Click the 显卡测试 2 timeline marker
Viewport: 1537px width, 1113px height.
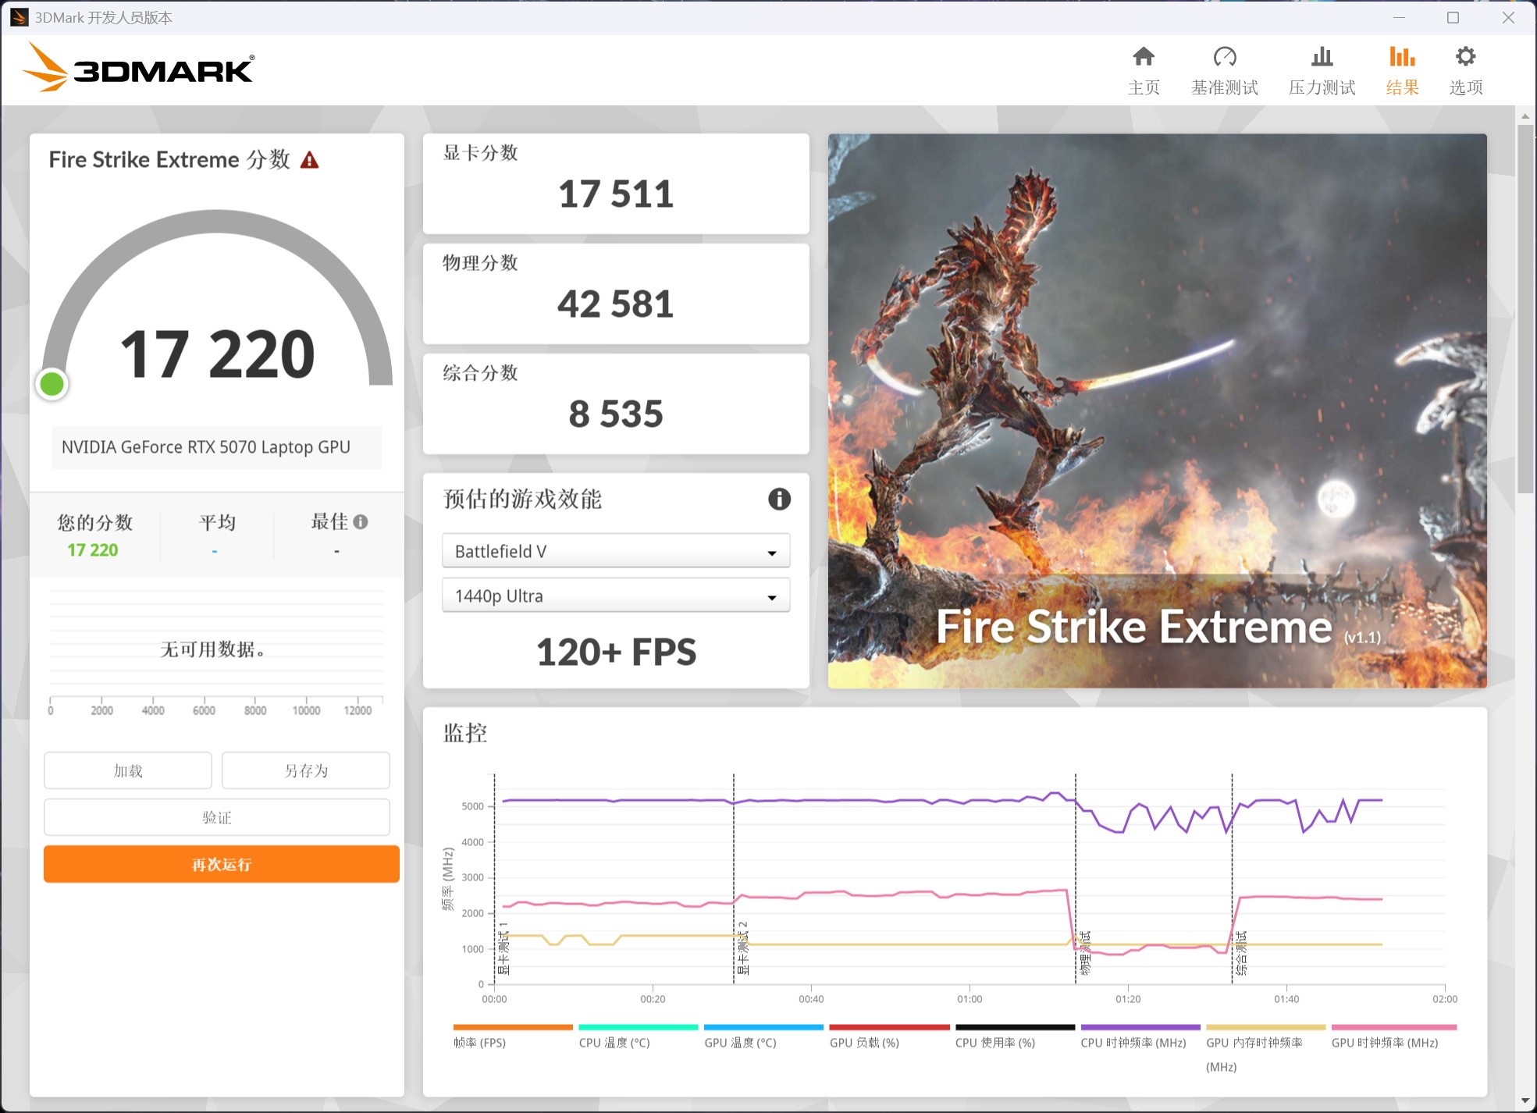742,948
